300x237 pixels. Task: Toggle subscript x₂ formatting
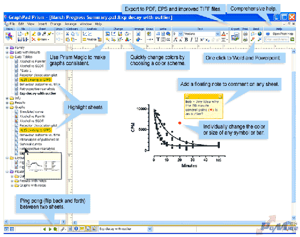[207, 40]
